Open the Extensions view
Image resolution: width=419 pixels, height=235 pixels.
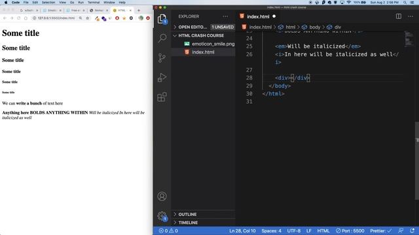(162, 97)
